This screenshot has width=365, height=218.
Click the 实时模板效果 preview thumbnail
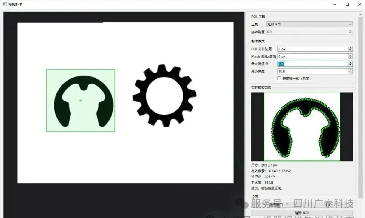tap(302, 127)
